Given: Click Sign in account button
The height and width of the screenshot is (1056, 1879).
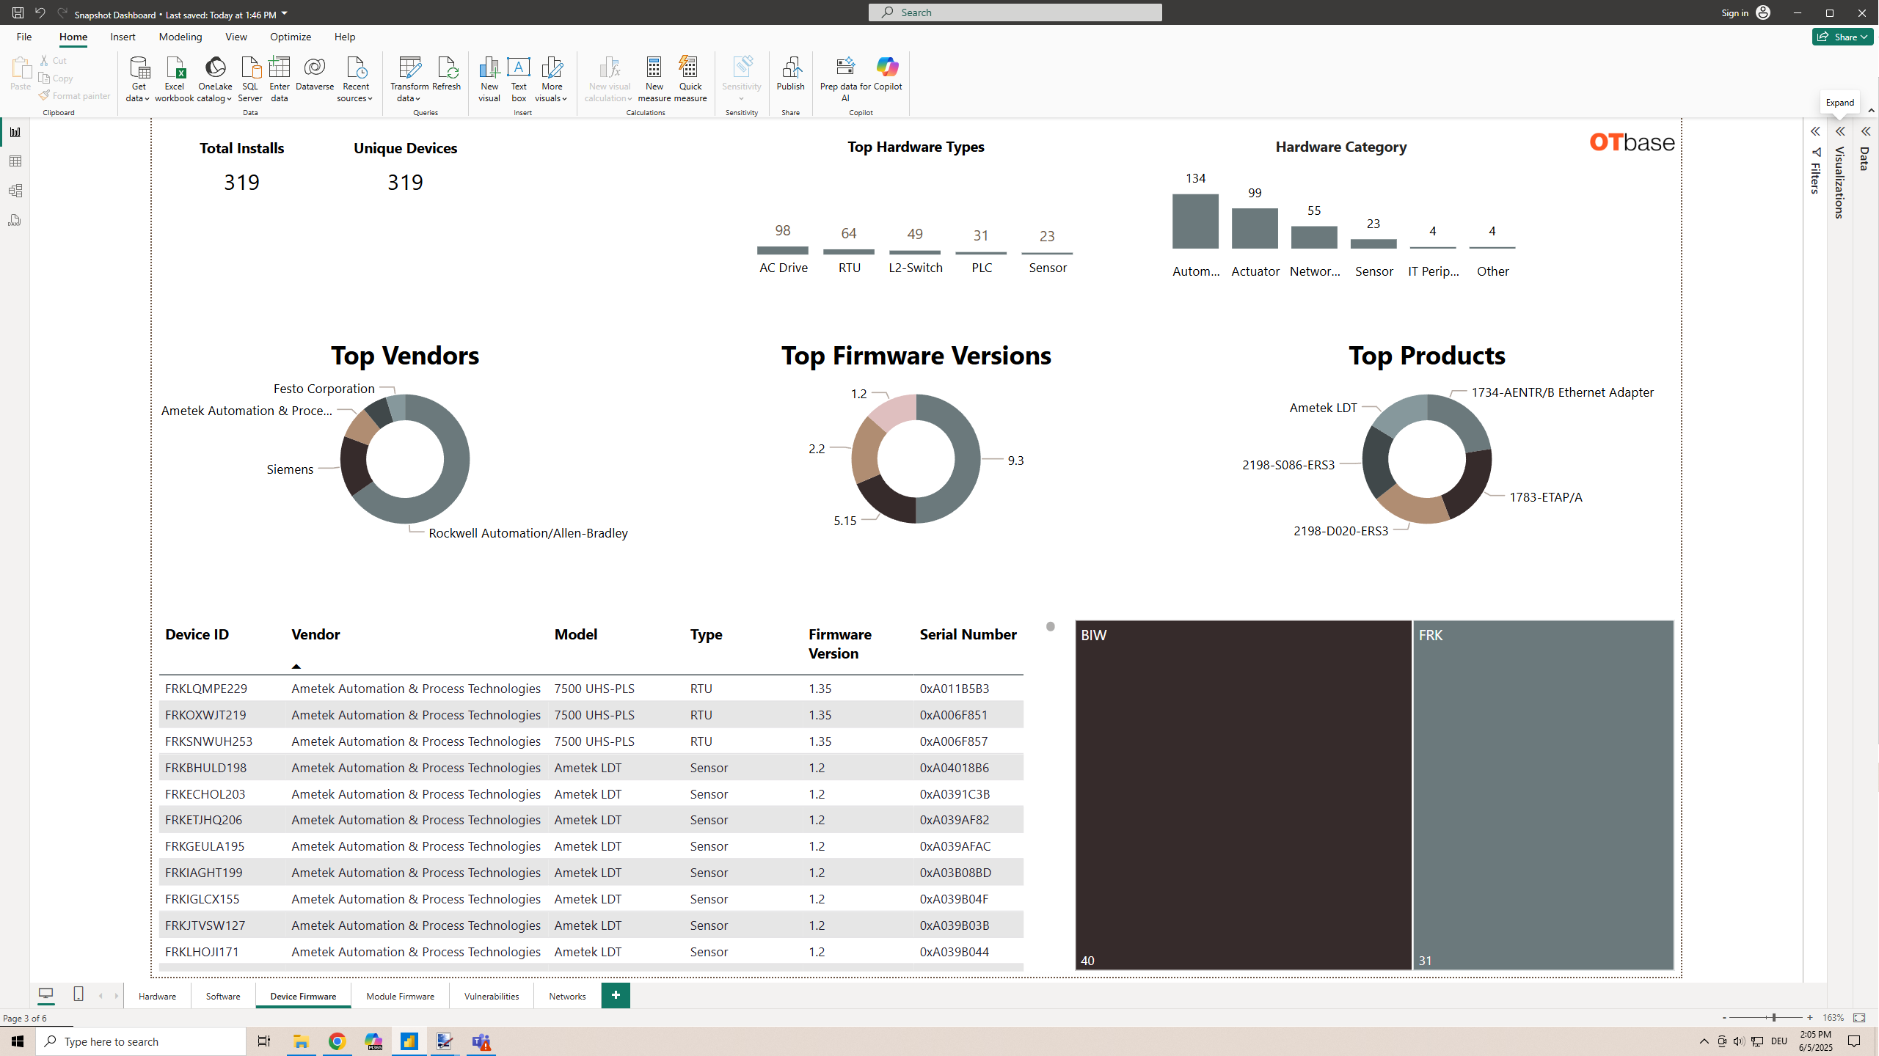Looking at the screenshot, I should (x=1745, y=12).
